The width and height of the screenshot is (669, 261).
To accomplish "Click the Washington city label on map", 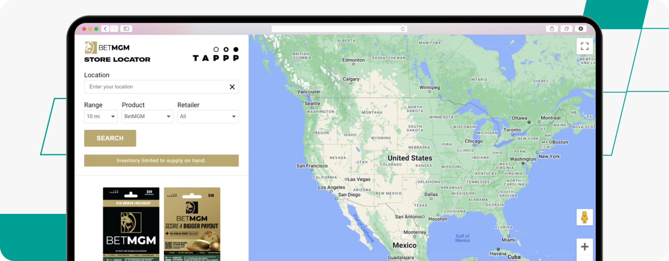I will coord(523,159).
